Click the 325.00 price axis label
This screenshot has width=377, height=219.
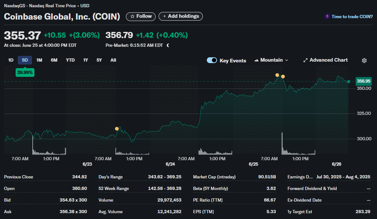coord(364,113)
